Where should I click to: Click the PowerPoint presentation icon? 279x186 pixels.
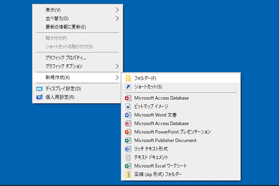128,132
